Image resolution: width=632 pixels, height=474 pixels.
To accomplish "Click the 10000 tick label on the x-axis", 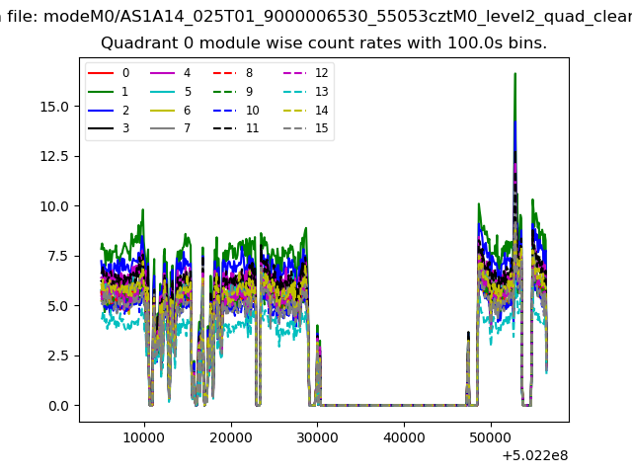I will point(144,437).
